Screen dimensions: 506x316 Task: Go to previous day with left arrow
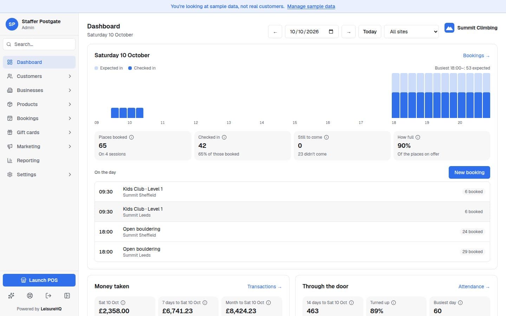pyautogui.click(x=275, y=32)
